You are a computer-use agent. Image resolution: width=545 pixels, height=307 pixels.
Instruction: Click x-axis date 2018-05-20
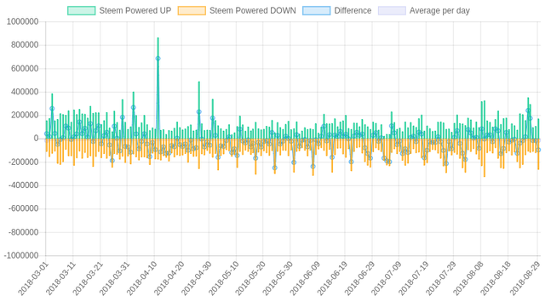click(250, 279)
